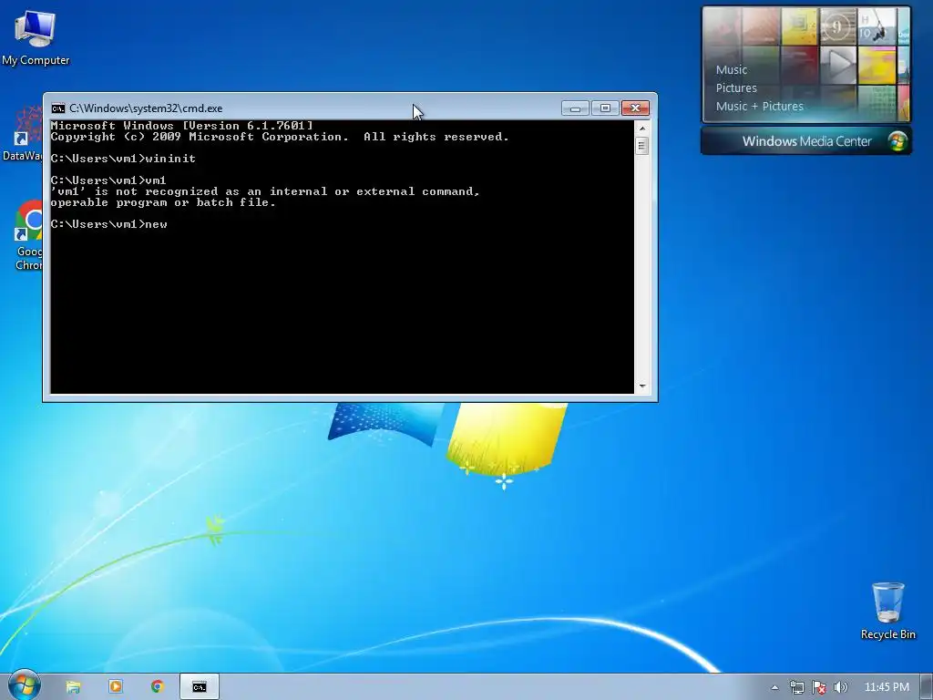Maximize the cmd.exe window

pos(605,108)
